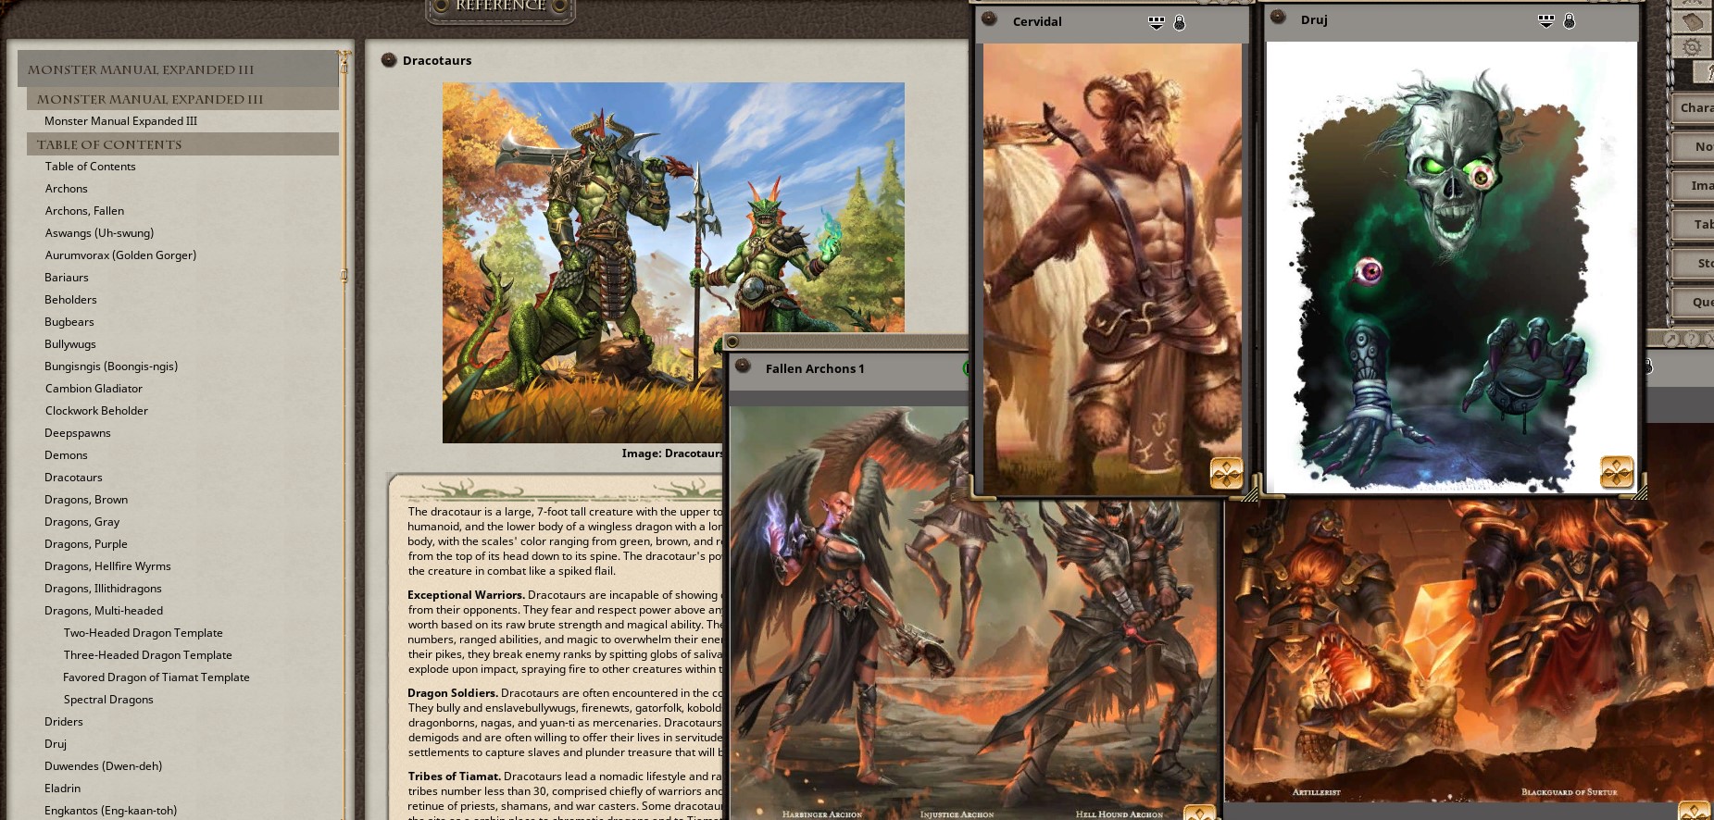Open Dragons, Illithidragons entry
This screenshot has height=820, width=1714.
coord(103,589)
